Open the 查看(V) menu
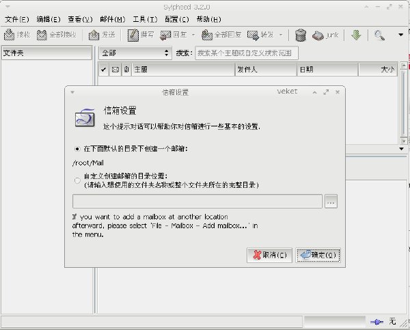This screenshot has height=330, width=410. [x=80, y=19]
